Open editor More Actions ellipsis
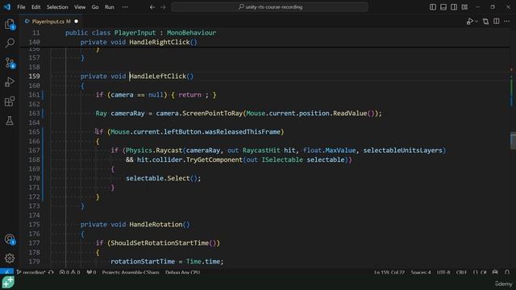This screenshot has width=516, height=290. (x=506, y=22)
